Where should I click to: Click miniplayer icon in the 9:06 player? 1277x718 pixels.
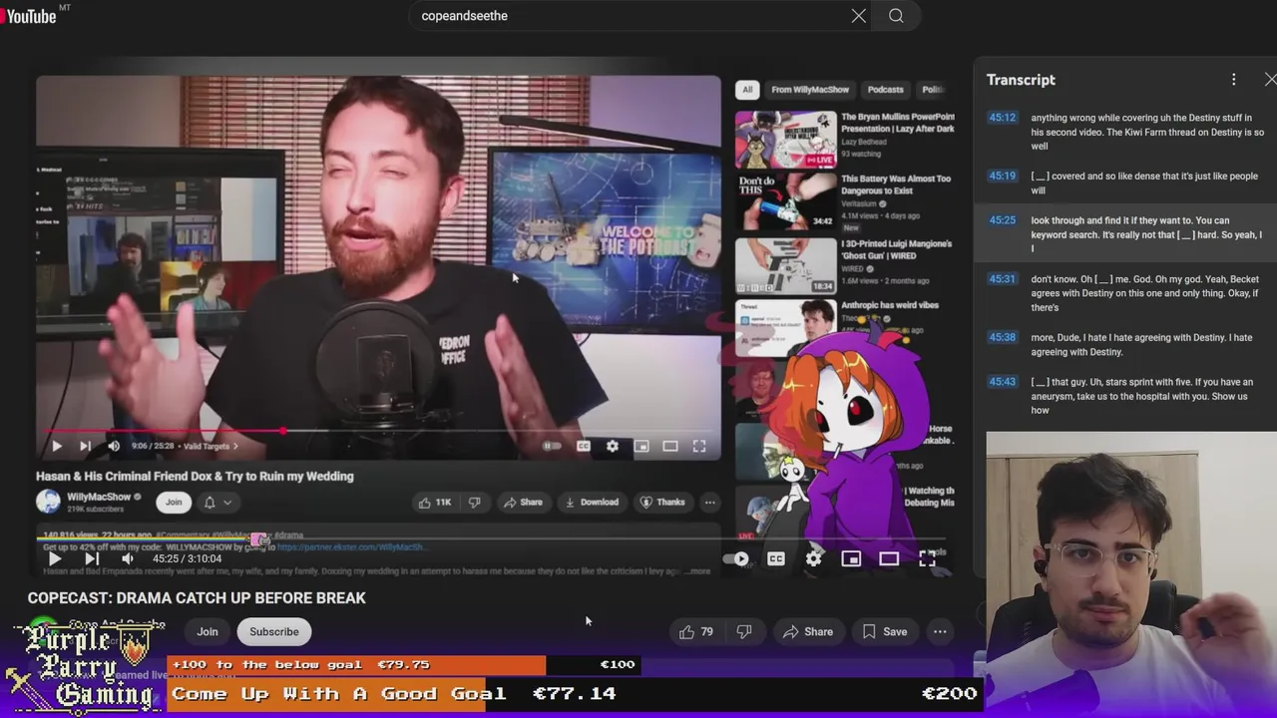click(641, 447)
